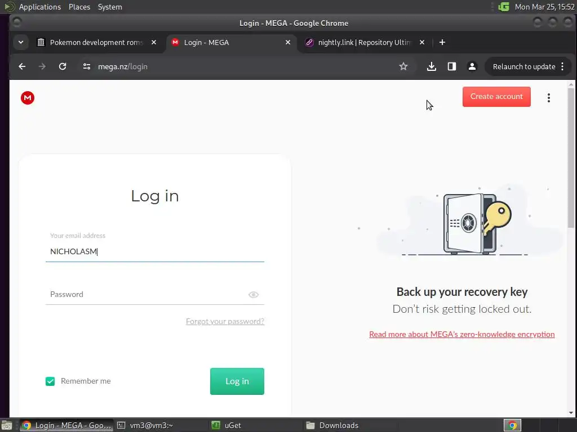The width and height of the screenshot is (577, 432).
Task: Click the browser forward arrow
Action: (42, 66)
